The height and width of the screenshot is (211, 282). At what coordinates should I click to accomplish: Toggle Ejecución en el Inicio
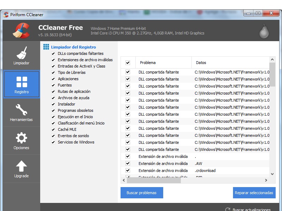[53, 117]
